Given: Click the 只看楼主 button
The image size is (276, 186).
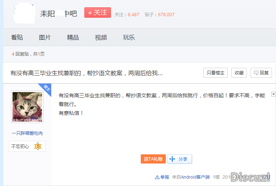Looking at the screenshot, I should pyautogui.click(x=216, y=73).
